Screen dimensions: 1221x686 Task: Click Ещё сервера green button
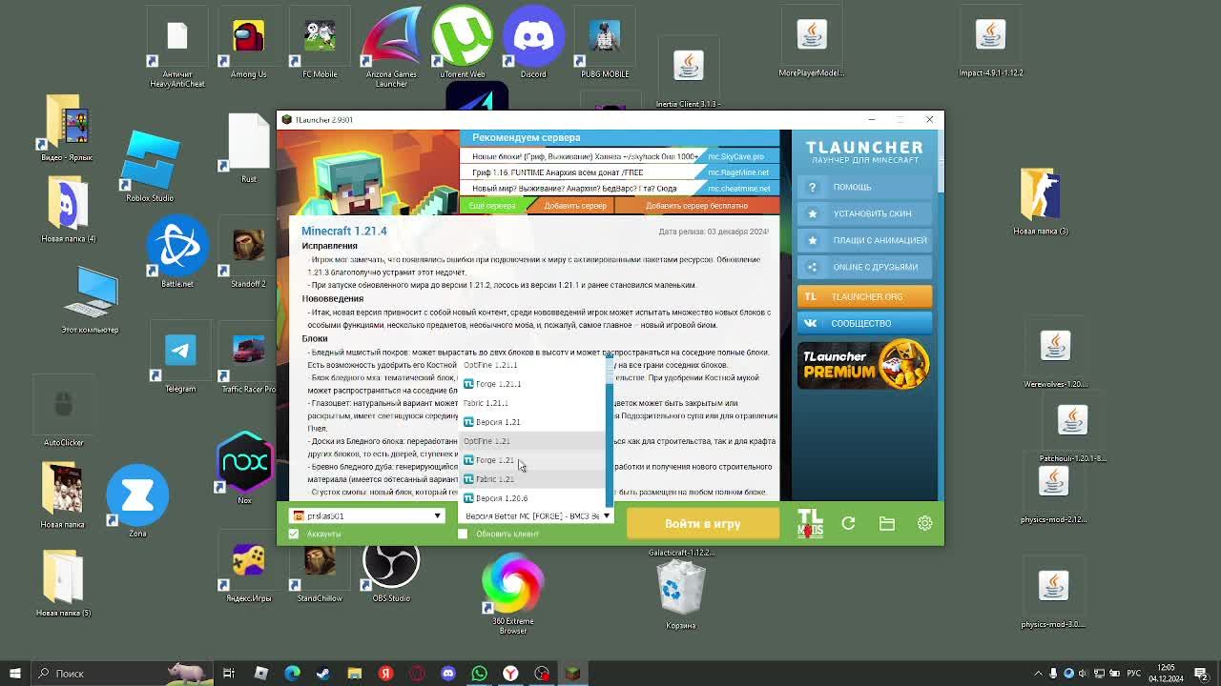492,206
